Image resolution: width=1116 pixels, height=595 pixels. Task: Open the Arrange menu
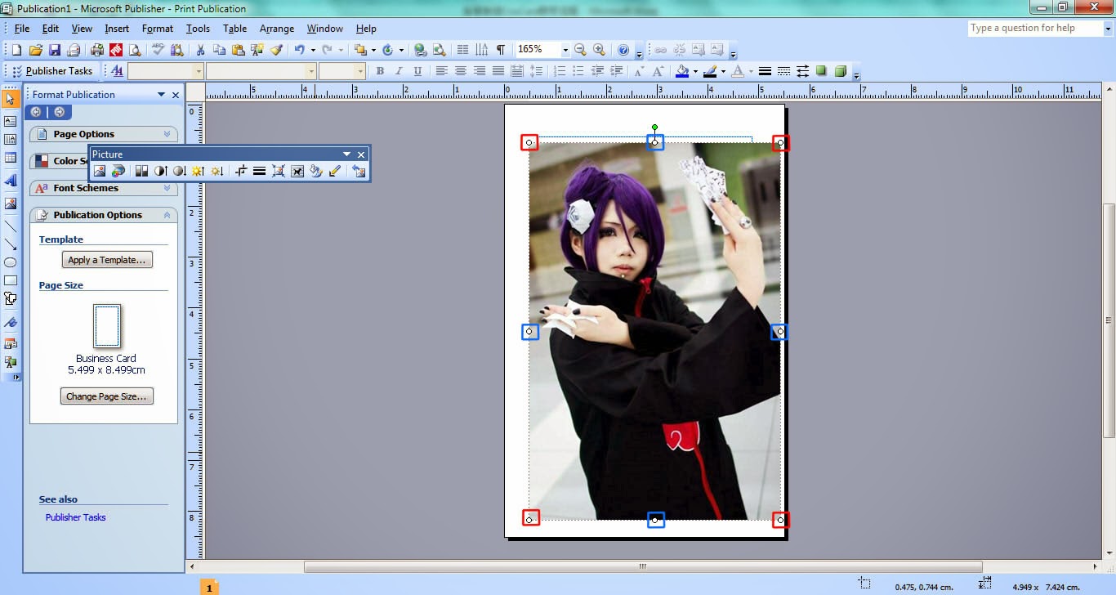click(277, 29)
